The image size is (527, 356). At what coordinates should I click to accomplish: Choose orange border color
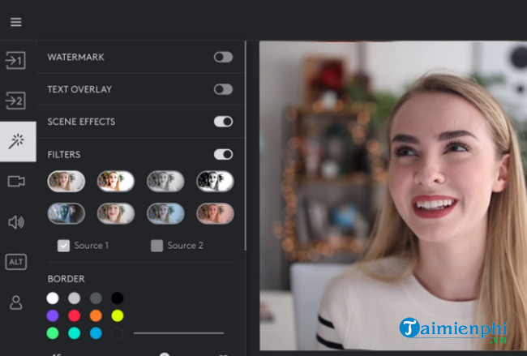coord(96,315)
